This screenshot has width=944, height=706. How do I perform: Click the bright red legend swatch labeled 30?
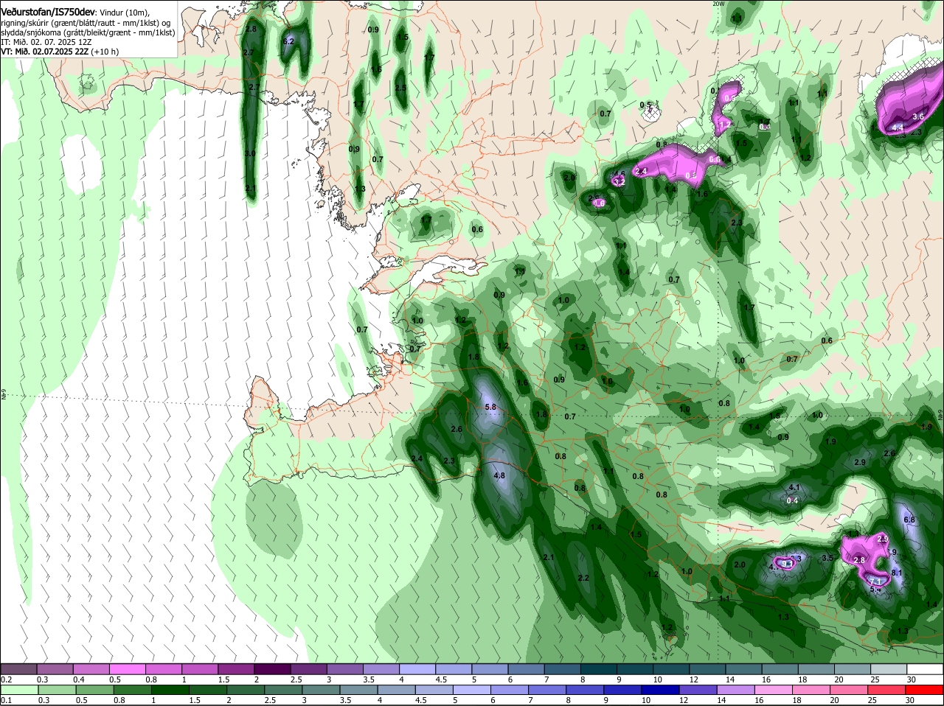925,690
